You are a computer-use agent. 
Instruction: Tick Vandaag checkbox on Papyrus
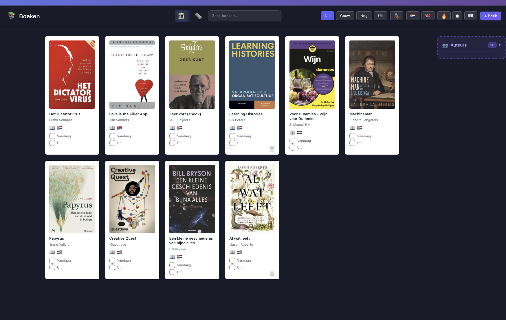(52, 260)
